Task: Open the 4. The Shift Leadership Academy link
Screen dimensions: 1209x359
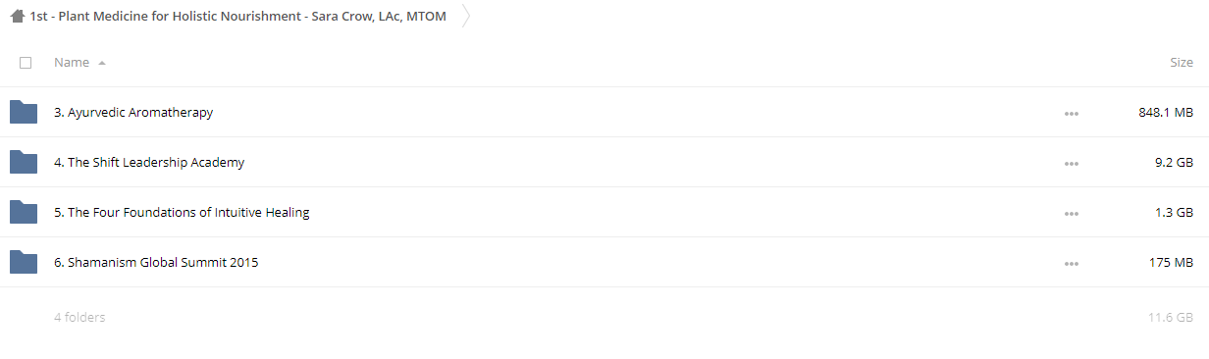Action: 149,162
